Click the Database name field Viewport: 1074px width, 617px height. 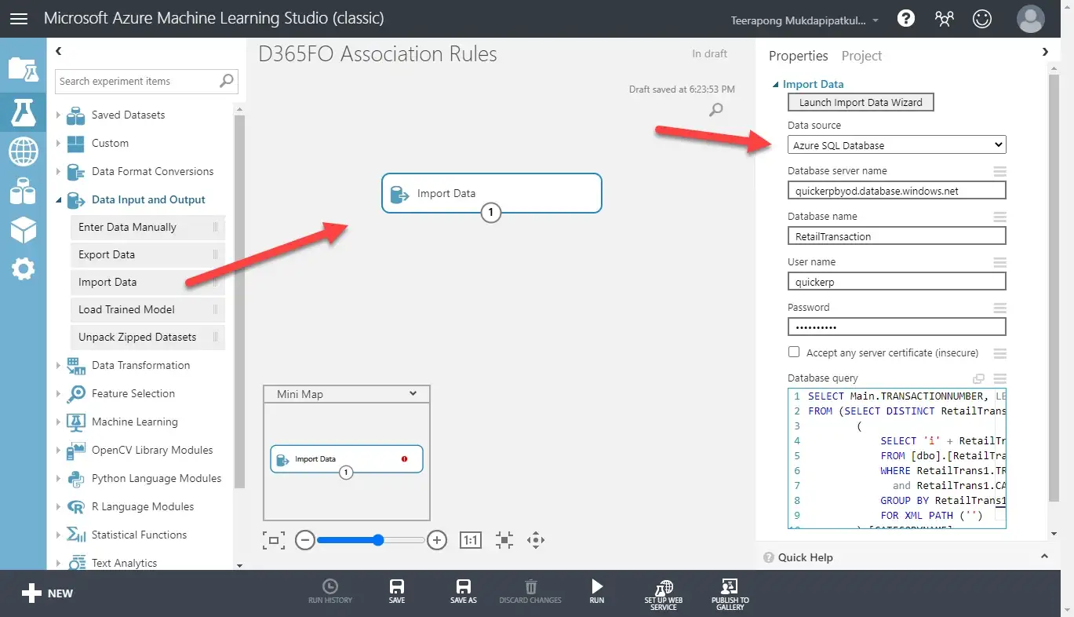click(x=897, y=236)
